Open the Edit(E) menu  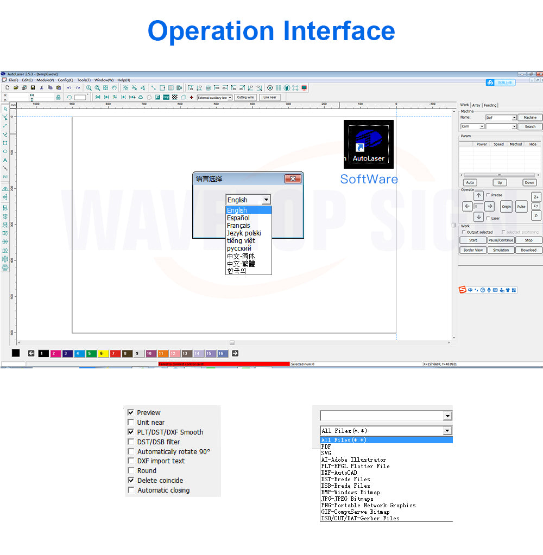click(27, 80)
